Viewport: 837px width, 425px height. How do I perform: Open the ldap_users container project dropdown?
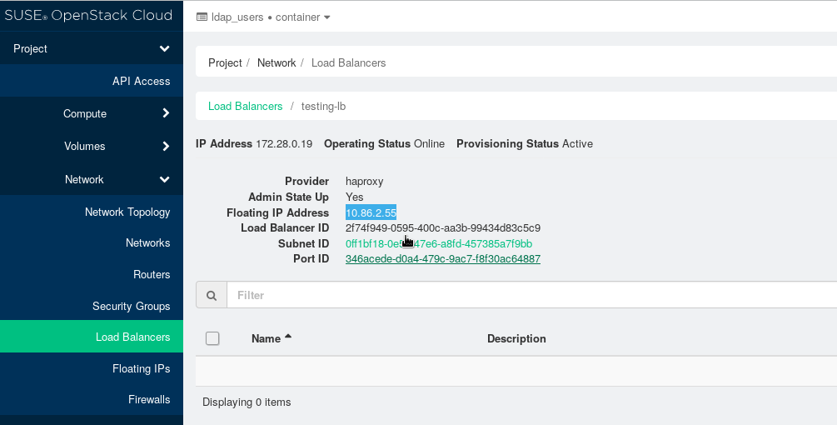coord(263,17)
